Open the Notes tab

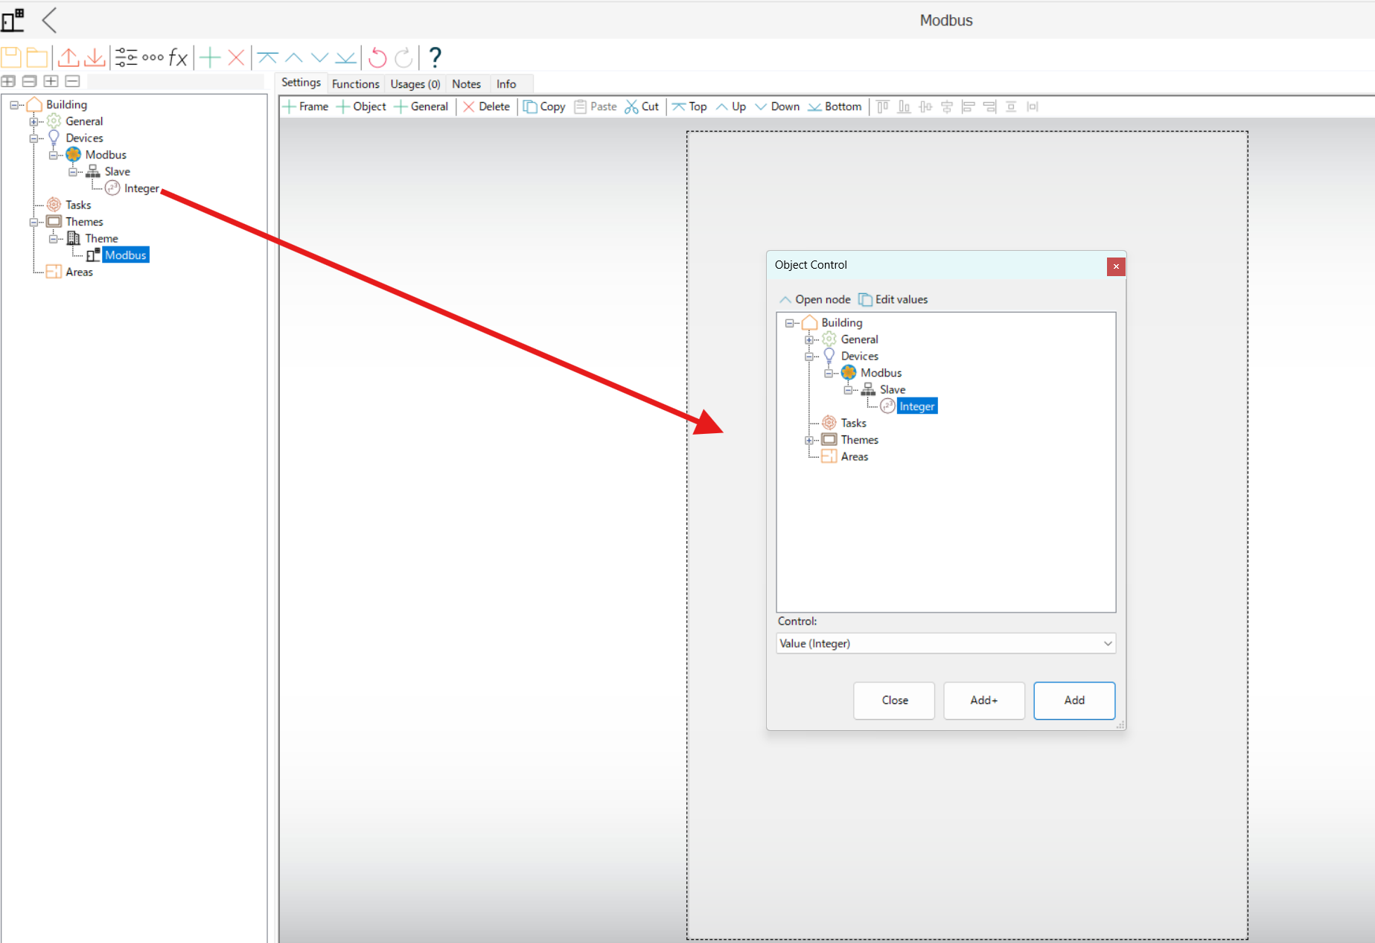(466, 84)
